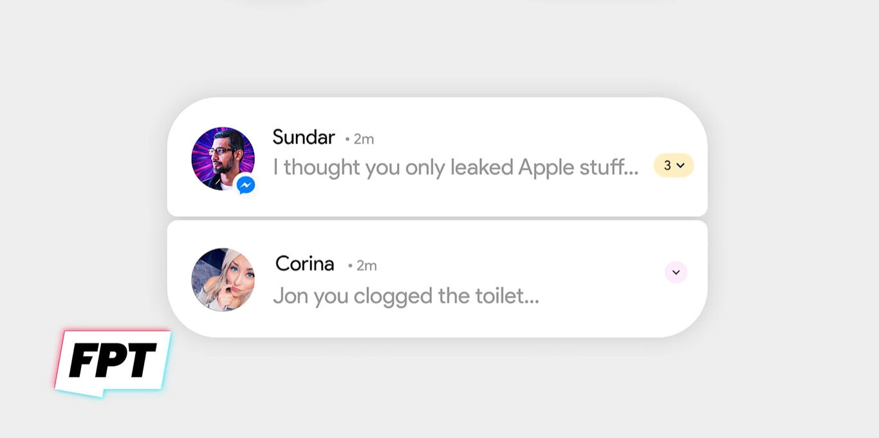The image size is (879, 438).
Task: Click the Messenger badge on Sundar's avatar
Action: click(245, 185)
